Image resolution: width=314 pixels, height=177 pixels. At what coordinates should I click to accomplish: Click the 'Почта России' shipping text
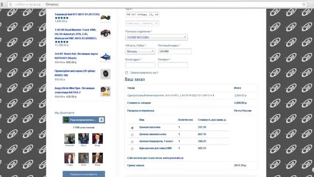[x=242, y=111]
